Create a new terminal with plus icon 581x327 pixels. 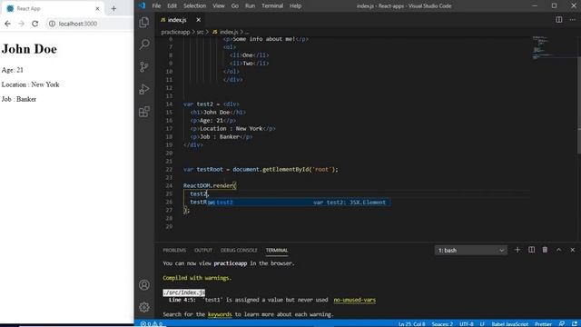point(517,250)
